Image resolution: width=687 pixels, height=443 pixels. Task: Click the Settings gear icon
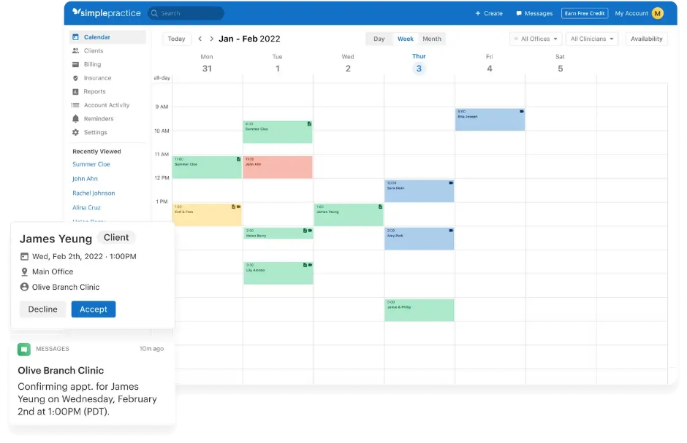click(75, 133)
